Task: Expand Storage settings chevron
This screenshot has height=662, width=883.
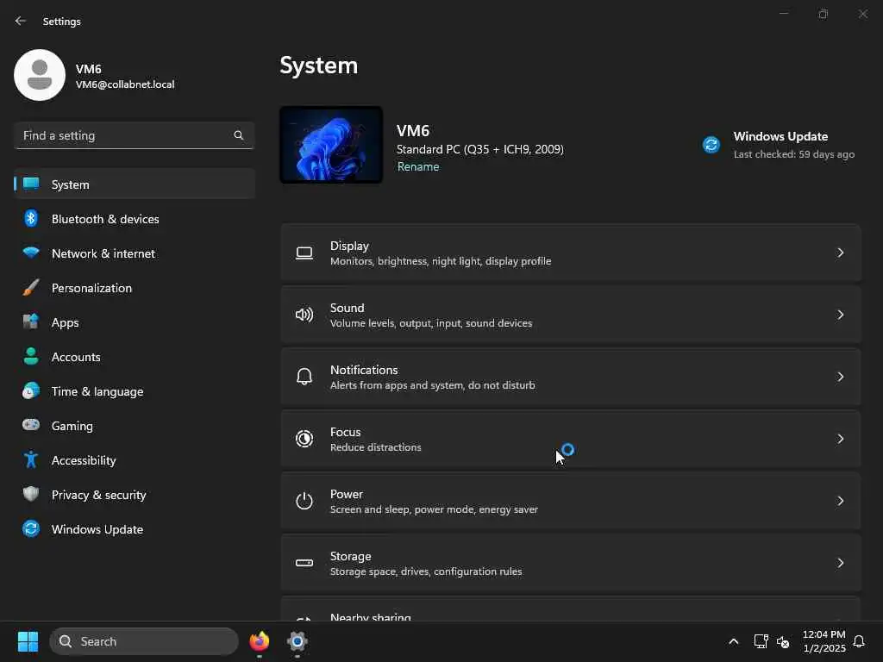Action: pyautogui.click(x=840, y=563)
